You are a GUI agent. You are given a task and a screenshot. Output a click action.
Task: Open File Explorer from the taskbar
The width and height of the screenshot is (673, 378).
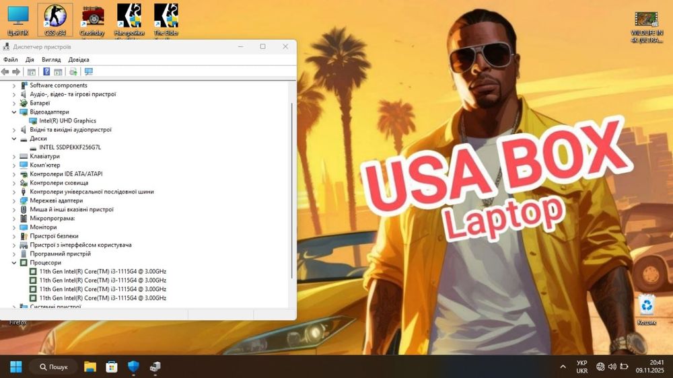pyautogui.click(x=90, y=367)
